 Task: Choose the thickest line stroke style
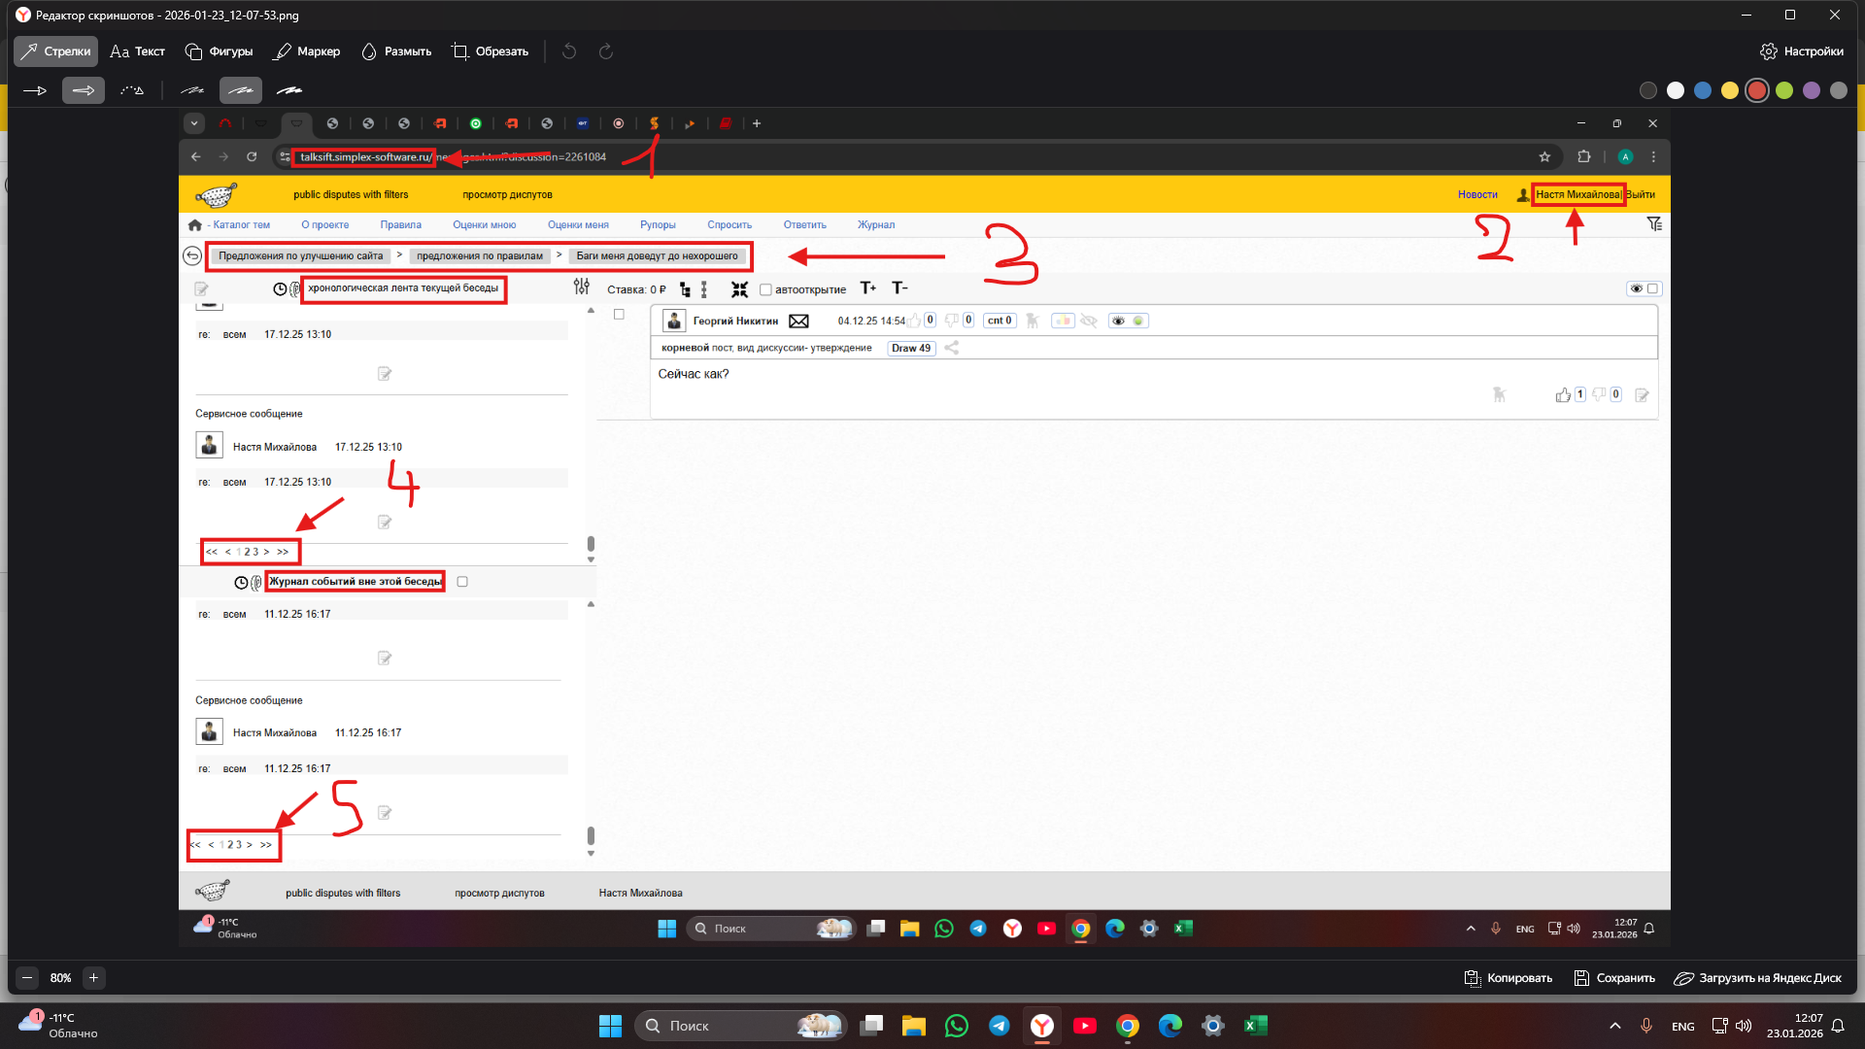[x=289, y=90]
